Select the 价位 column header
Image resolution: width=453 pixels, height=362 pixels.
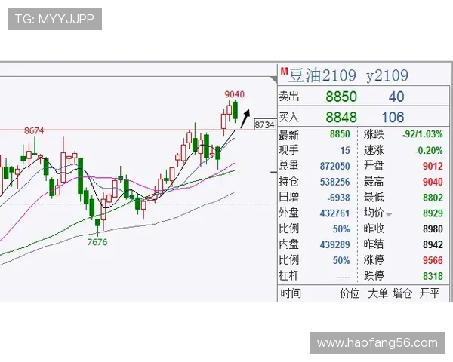click(x=350, y=293)
